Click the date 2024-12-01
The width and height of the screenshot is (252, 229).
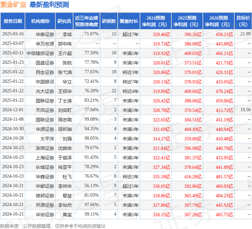[x=13, y=110]
